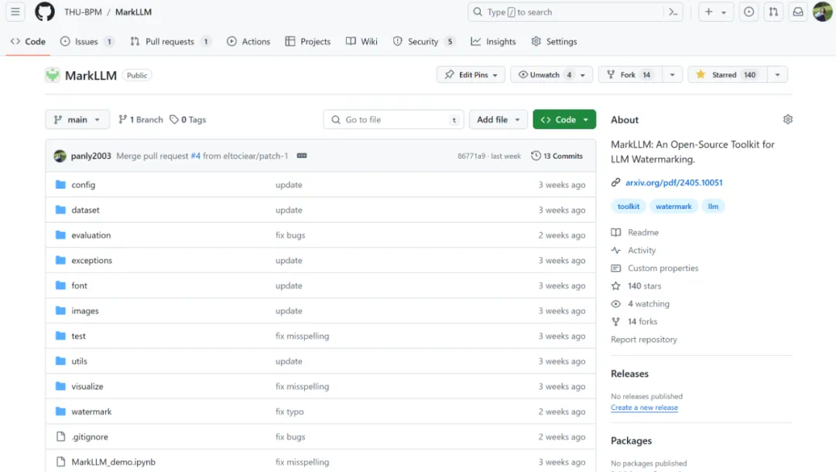Click the commit details ellipsis icon

pos(302,156)
